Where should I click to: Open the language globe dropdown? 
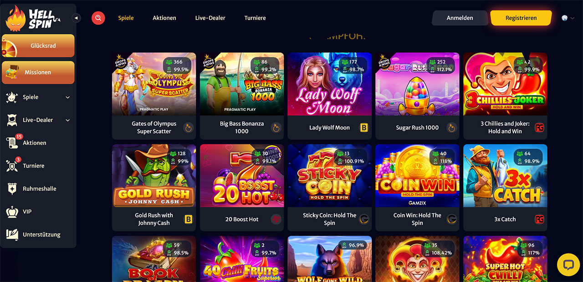click(568, 18)
